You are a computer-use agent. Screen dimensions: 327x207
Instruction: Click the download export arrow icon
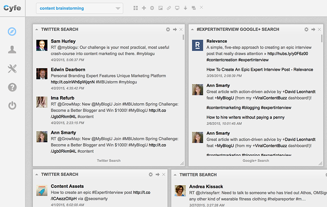click(x=186, y=8)
